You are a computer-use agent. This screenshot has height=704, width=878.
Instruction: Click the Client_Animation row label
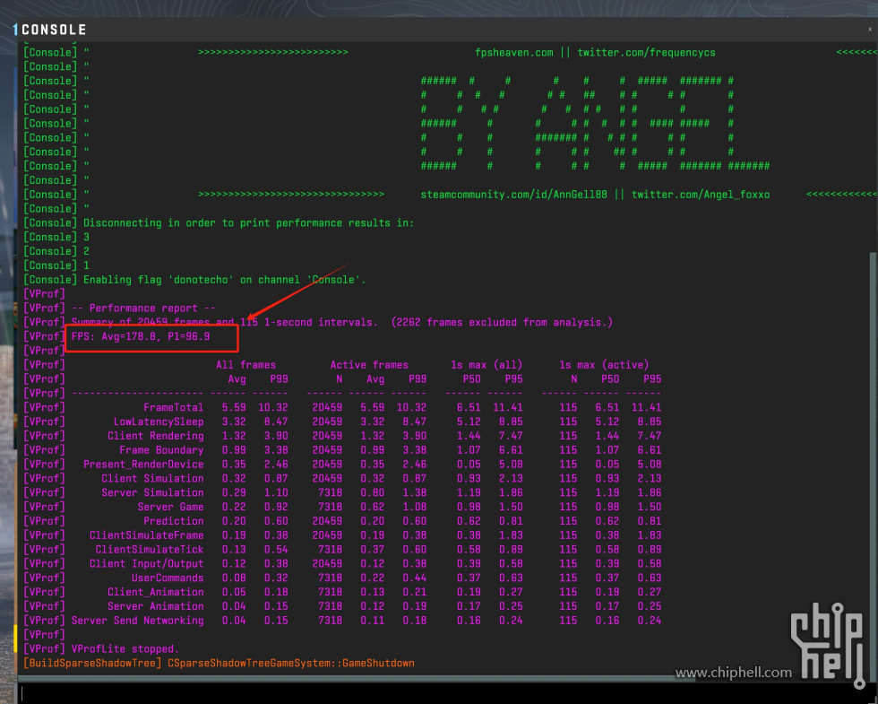pyautogui.click(x=156, y=592)
